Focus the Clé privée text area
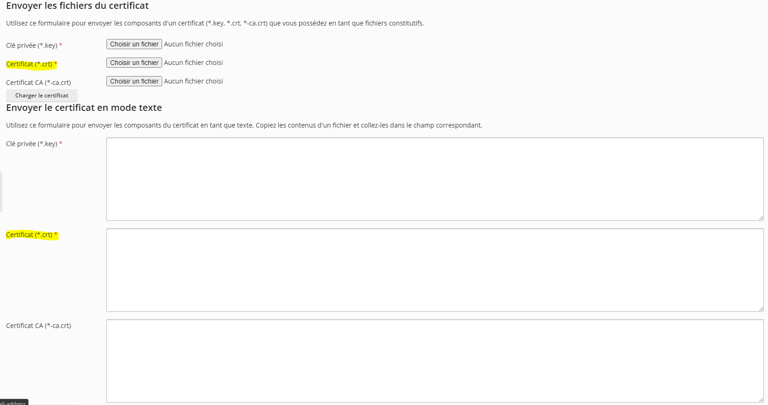 [x=435, y=179]
